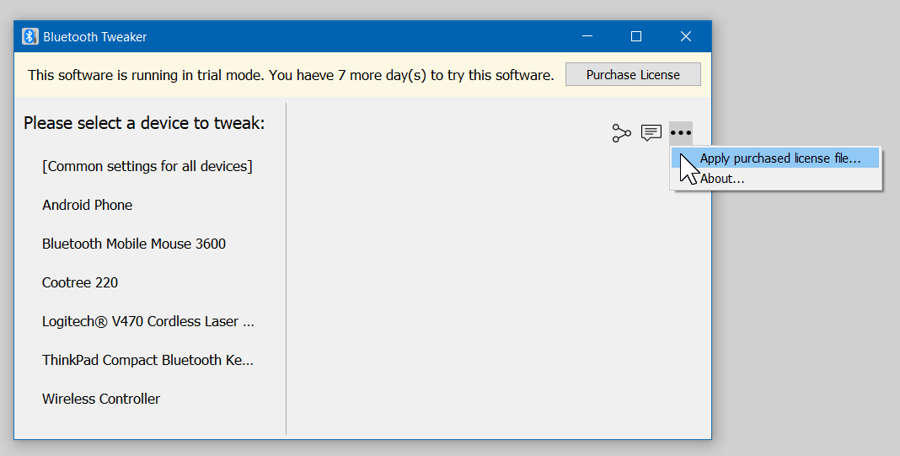
Task: Select Android Phone in device list
Action: 88,205
